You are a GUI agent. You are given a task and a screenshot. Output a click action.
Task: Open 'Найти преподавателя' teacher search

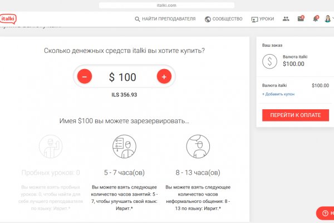(x=165, y=19)
